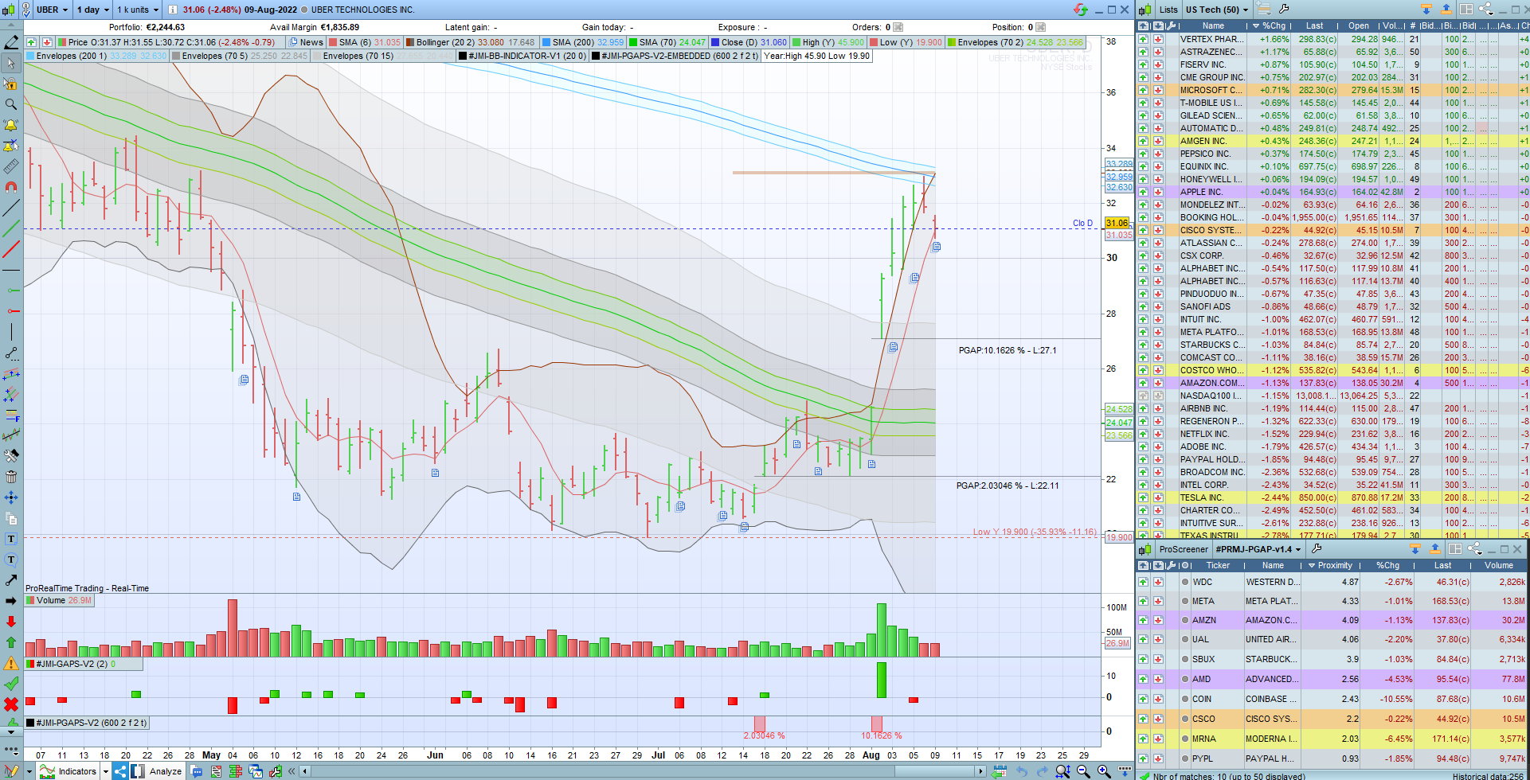Switch to the Lists tab
The image size is (1530, 780).
click(1168, 10)
